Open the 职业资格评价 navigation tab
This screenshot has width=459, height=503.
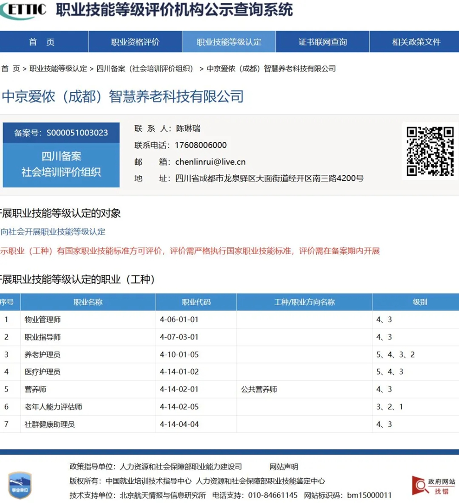(135, 42)
